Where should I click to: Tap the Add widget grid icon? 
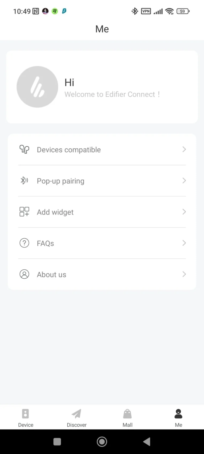(x=24, y=212)
